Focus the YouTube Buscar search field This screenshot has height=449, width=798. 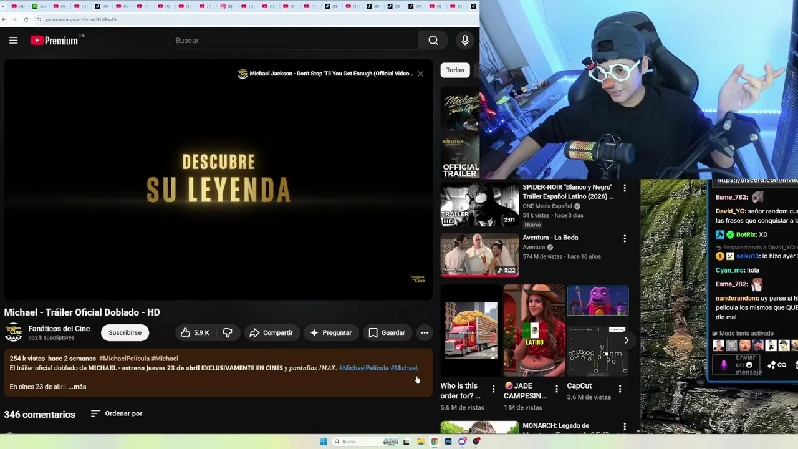tap(294, 41)
